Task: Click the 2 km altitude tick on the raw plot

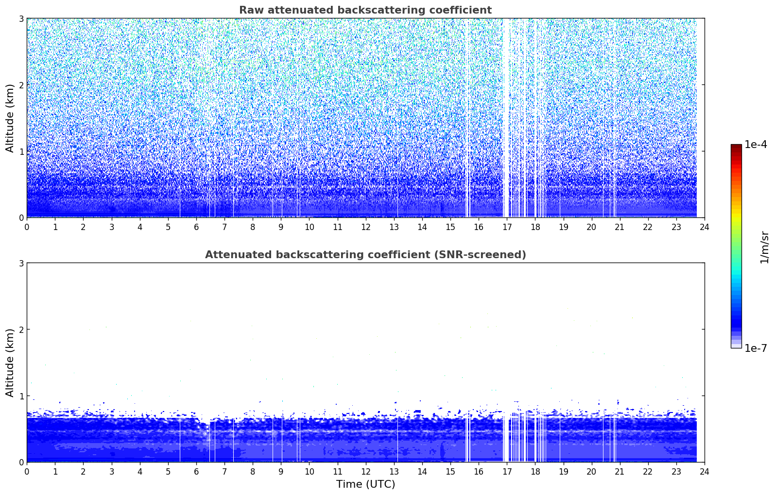Action: (21, 85)
